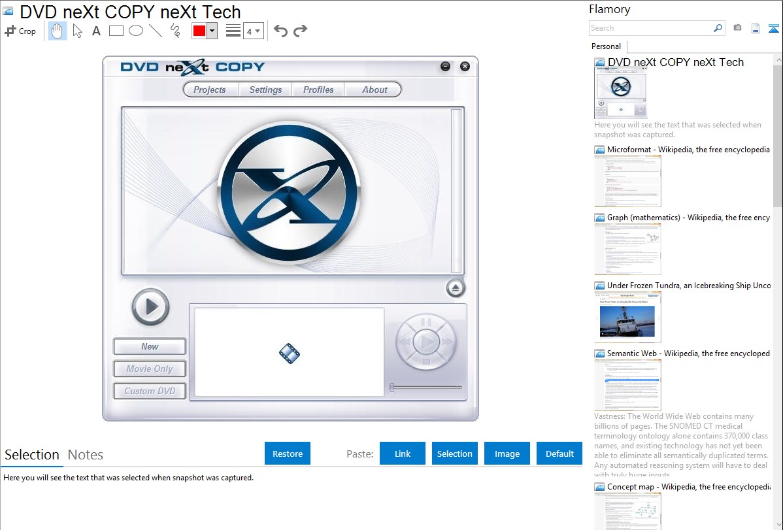
Task: Close the DVD neXt COPY window
Action: [x=465, y=66]
